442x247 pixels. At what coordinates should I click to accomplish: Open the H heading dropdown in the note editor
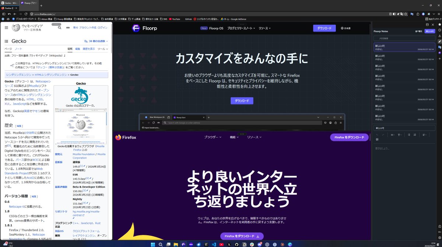(x=393, y=135)
